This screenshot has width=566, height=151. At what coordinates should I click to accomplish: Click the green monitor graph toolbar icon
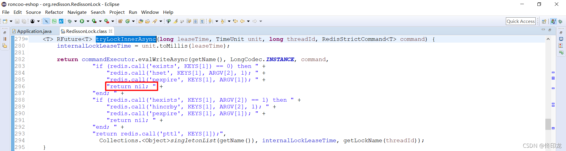(x=54, y=21)
